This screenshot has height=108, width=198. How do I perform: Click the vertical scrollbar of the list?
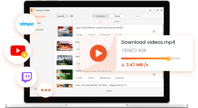click(x=163, y=51)
